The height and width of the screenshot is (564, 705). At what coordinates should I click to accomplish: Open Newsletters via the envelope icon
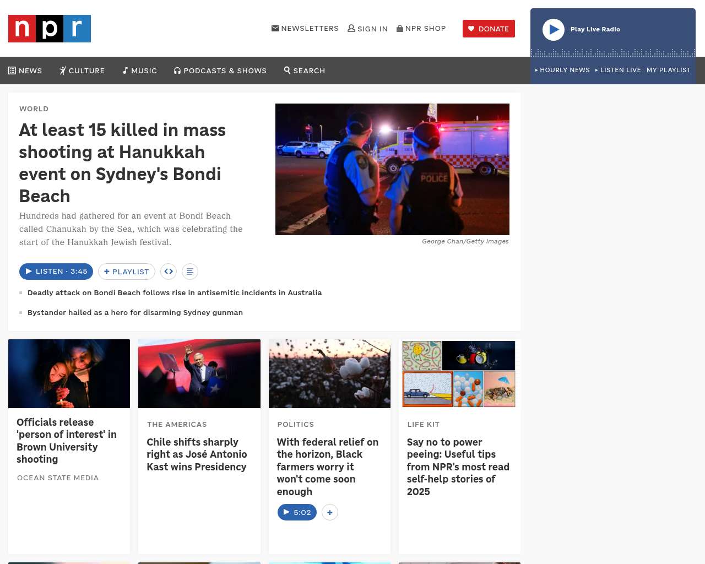[x=275, y=29]
